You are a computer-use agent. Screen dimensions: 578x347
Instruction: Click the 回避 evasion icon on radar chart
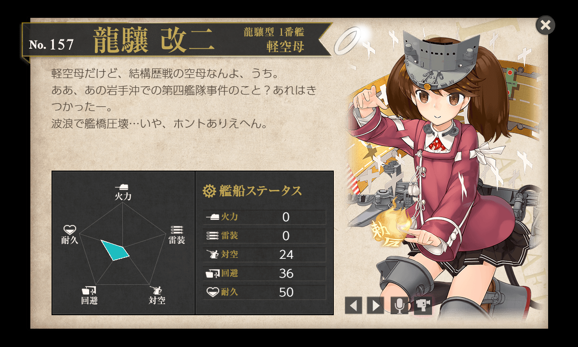[90, 291]
